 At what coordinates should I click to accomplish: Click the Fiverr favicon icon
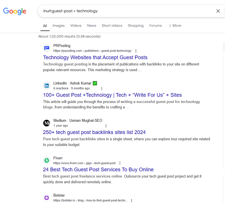(47, 160)
